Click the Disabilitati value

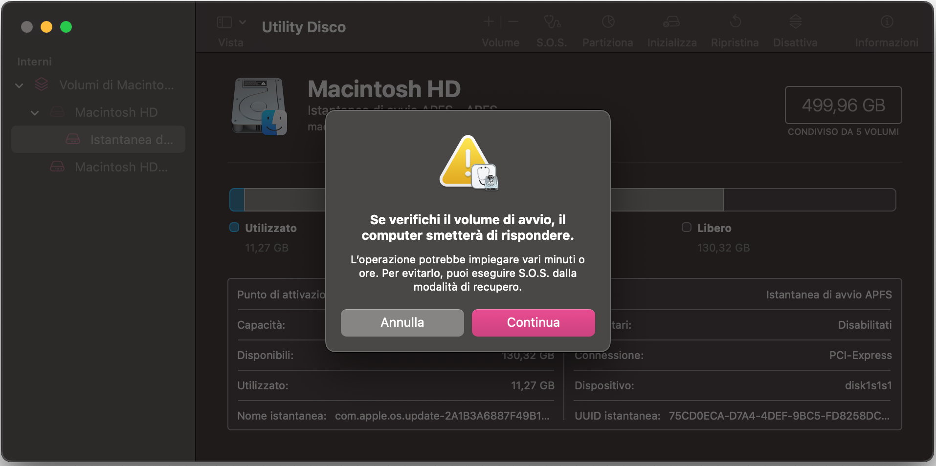(865, 325)
